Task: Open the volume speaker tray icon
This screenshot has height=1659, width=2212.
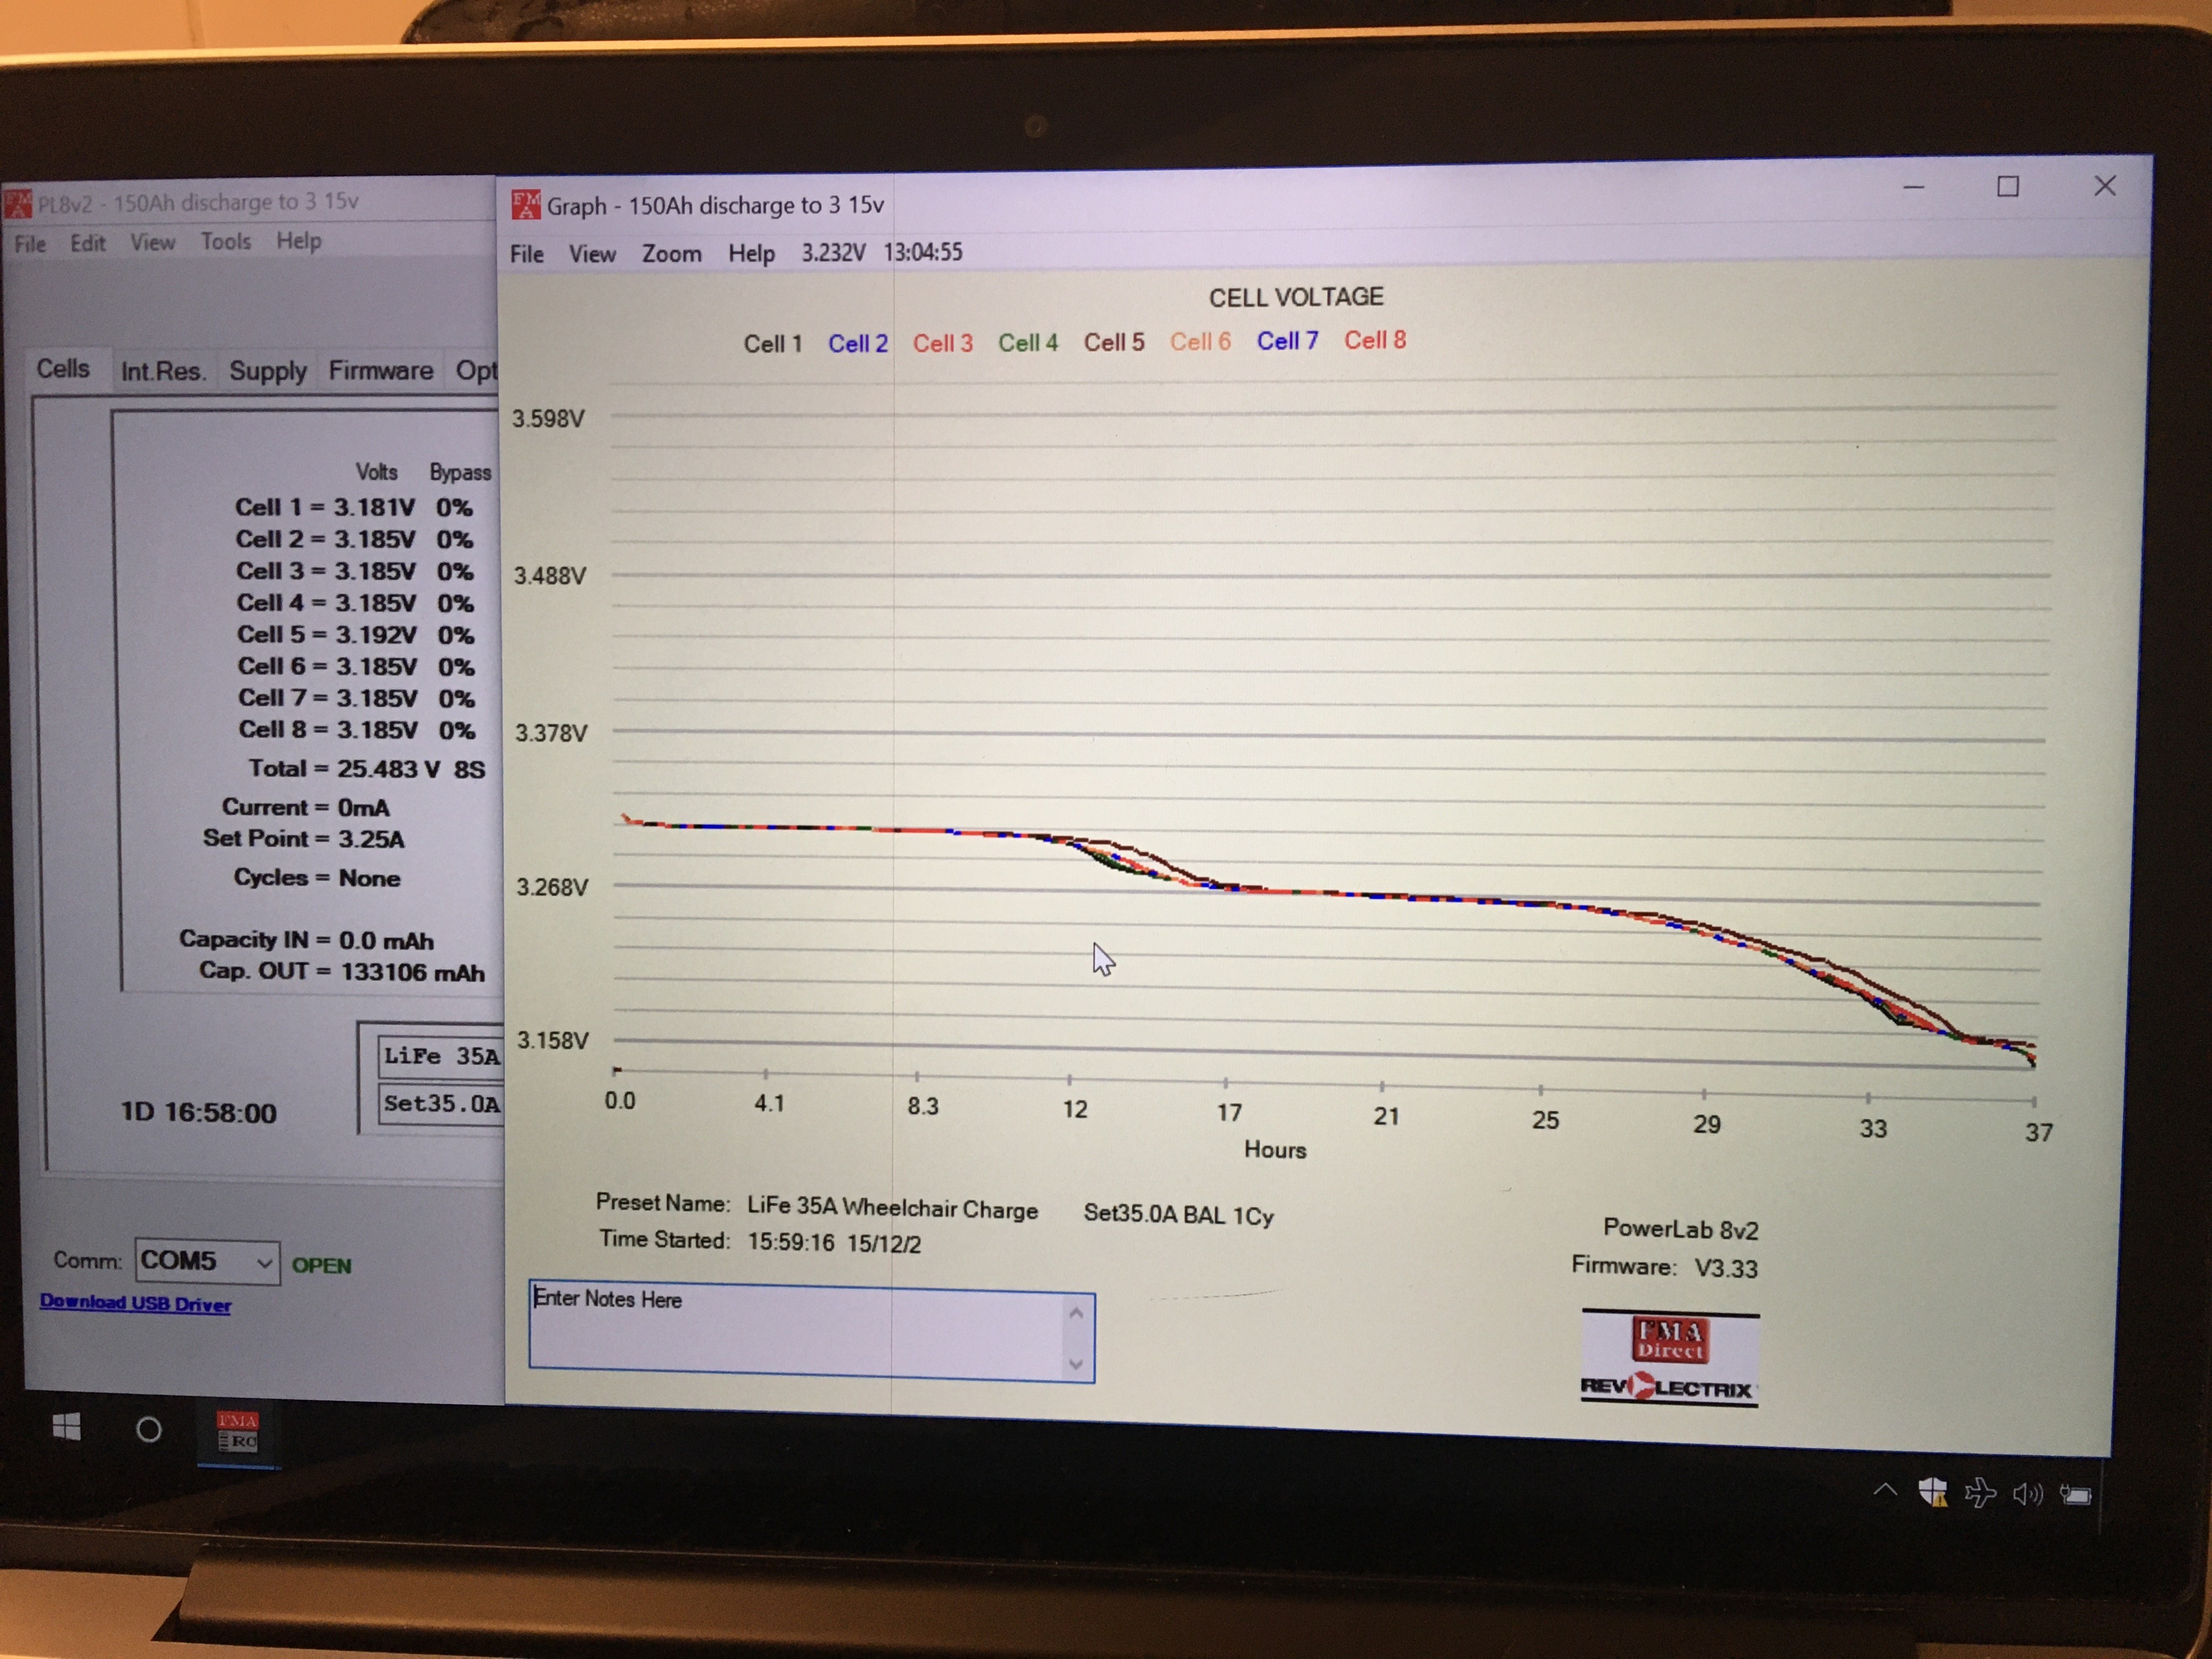Action: [x=2027, y=1494]
